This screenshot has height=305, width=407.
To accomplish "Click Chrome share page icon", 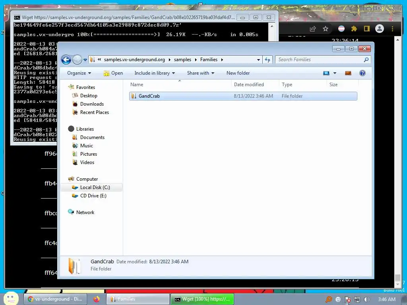I will (313, 29).
